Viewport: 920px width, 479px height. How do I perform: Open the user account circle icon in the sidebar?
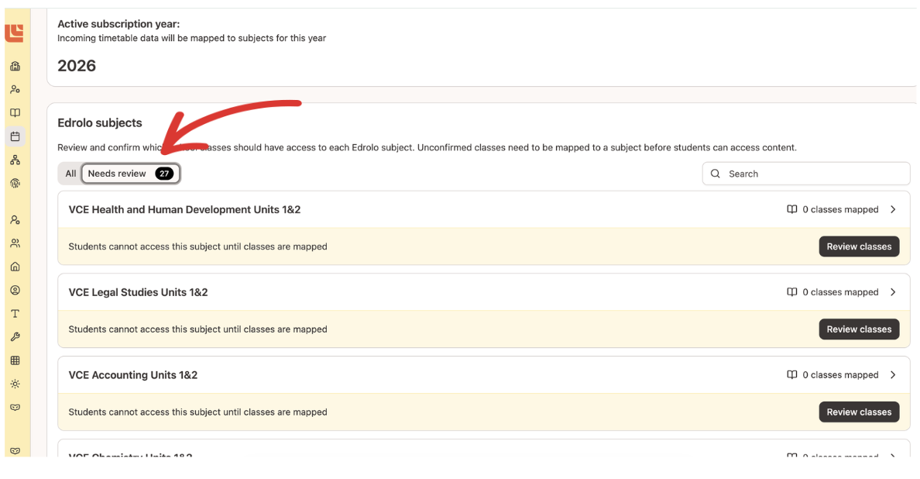pos(14,289)
